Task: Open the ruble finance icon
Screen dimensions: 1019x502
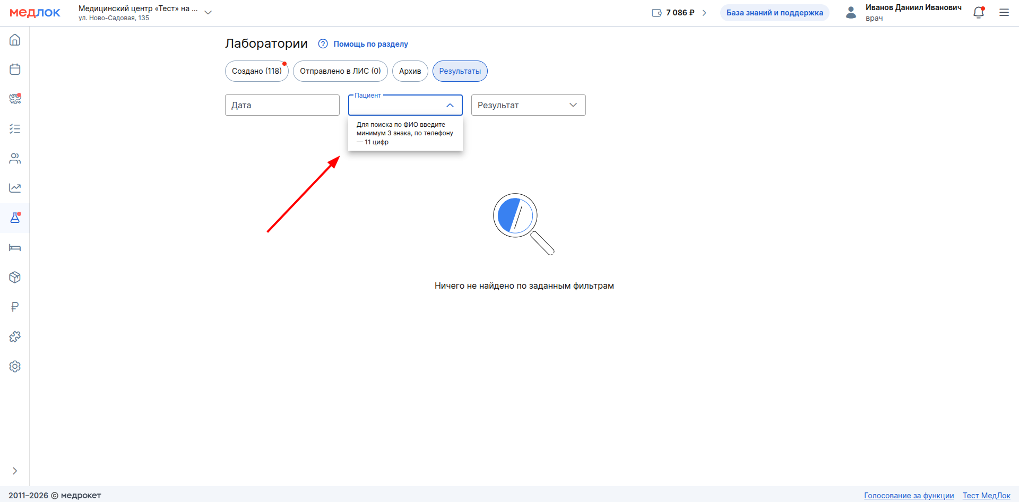Action: pos(15,307)
